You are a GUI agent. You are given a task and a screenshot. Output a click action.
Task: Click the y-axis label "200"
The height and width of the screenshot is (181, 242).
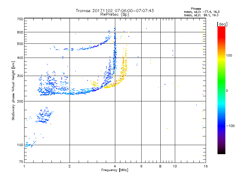[20, 101]
